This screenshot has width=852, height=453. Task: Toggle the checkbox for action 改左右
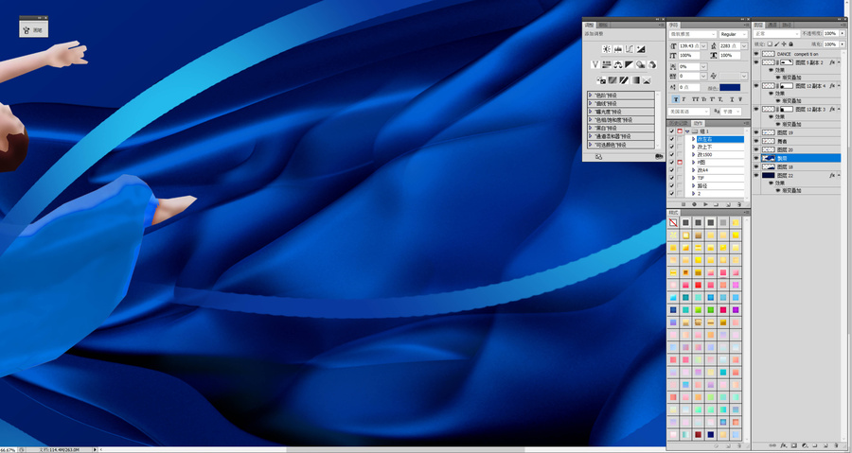[671, 139]
